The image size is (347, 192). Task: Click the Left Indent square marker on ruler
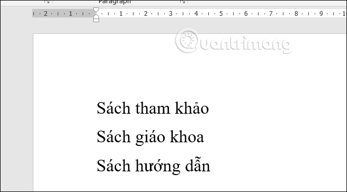(96, 20)
